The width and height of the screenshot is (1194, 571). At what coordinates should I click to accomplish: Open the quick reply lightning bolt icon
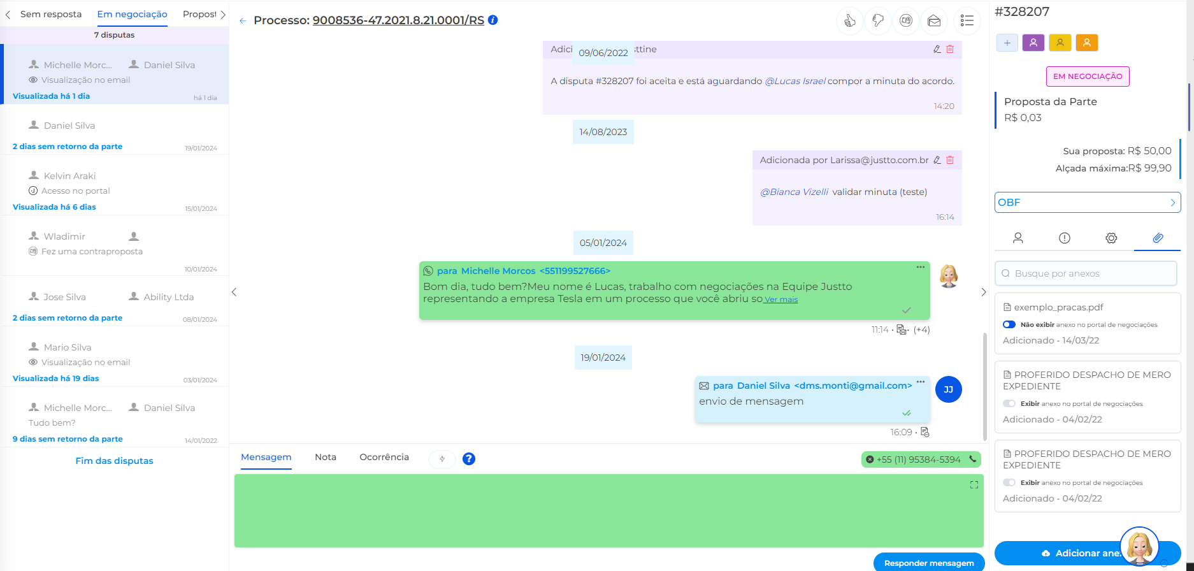pyautogui.click(x=442, y=459)
